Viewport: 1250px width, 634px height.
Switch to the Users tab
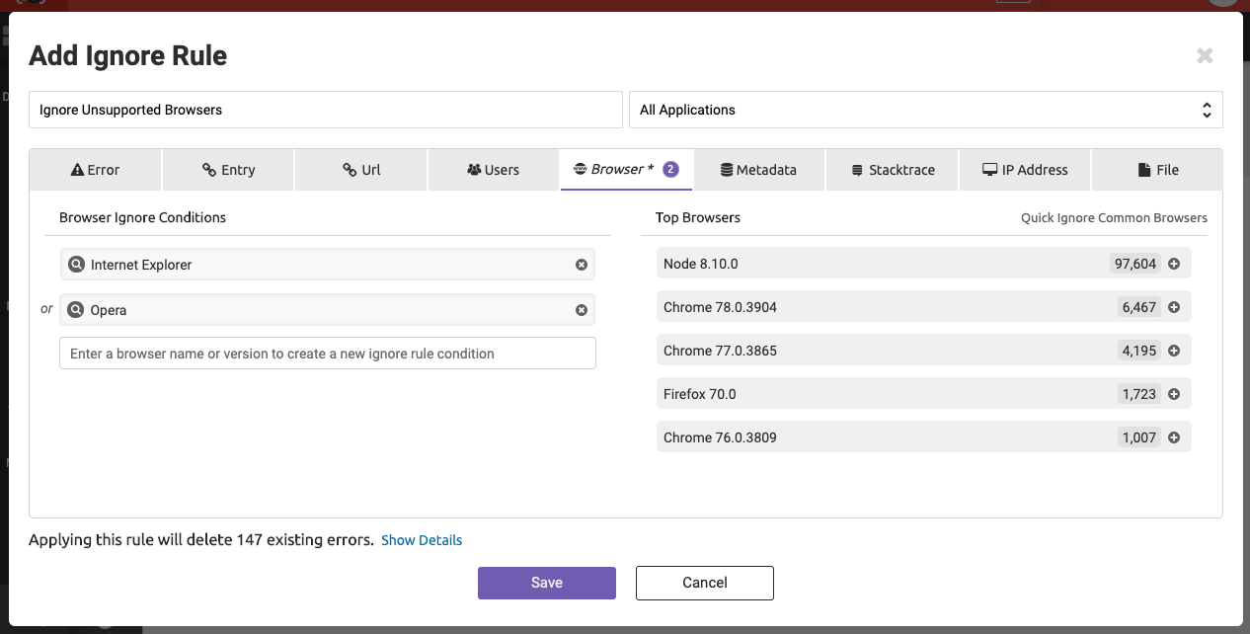494,170
